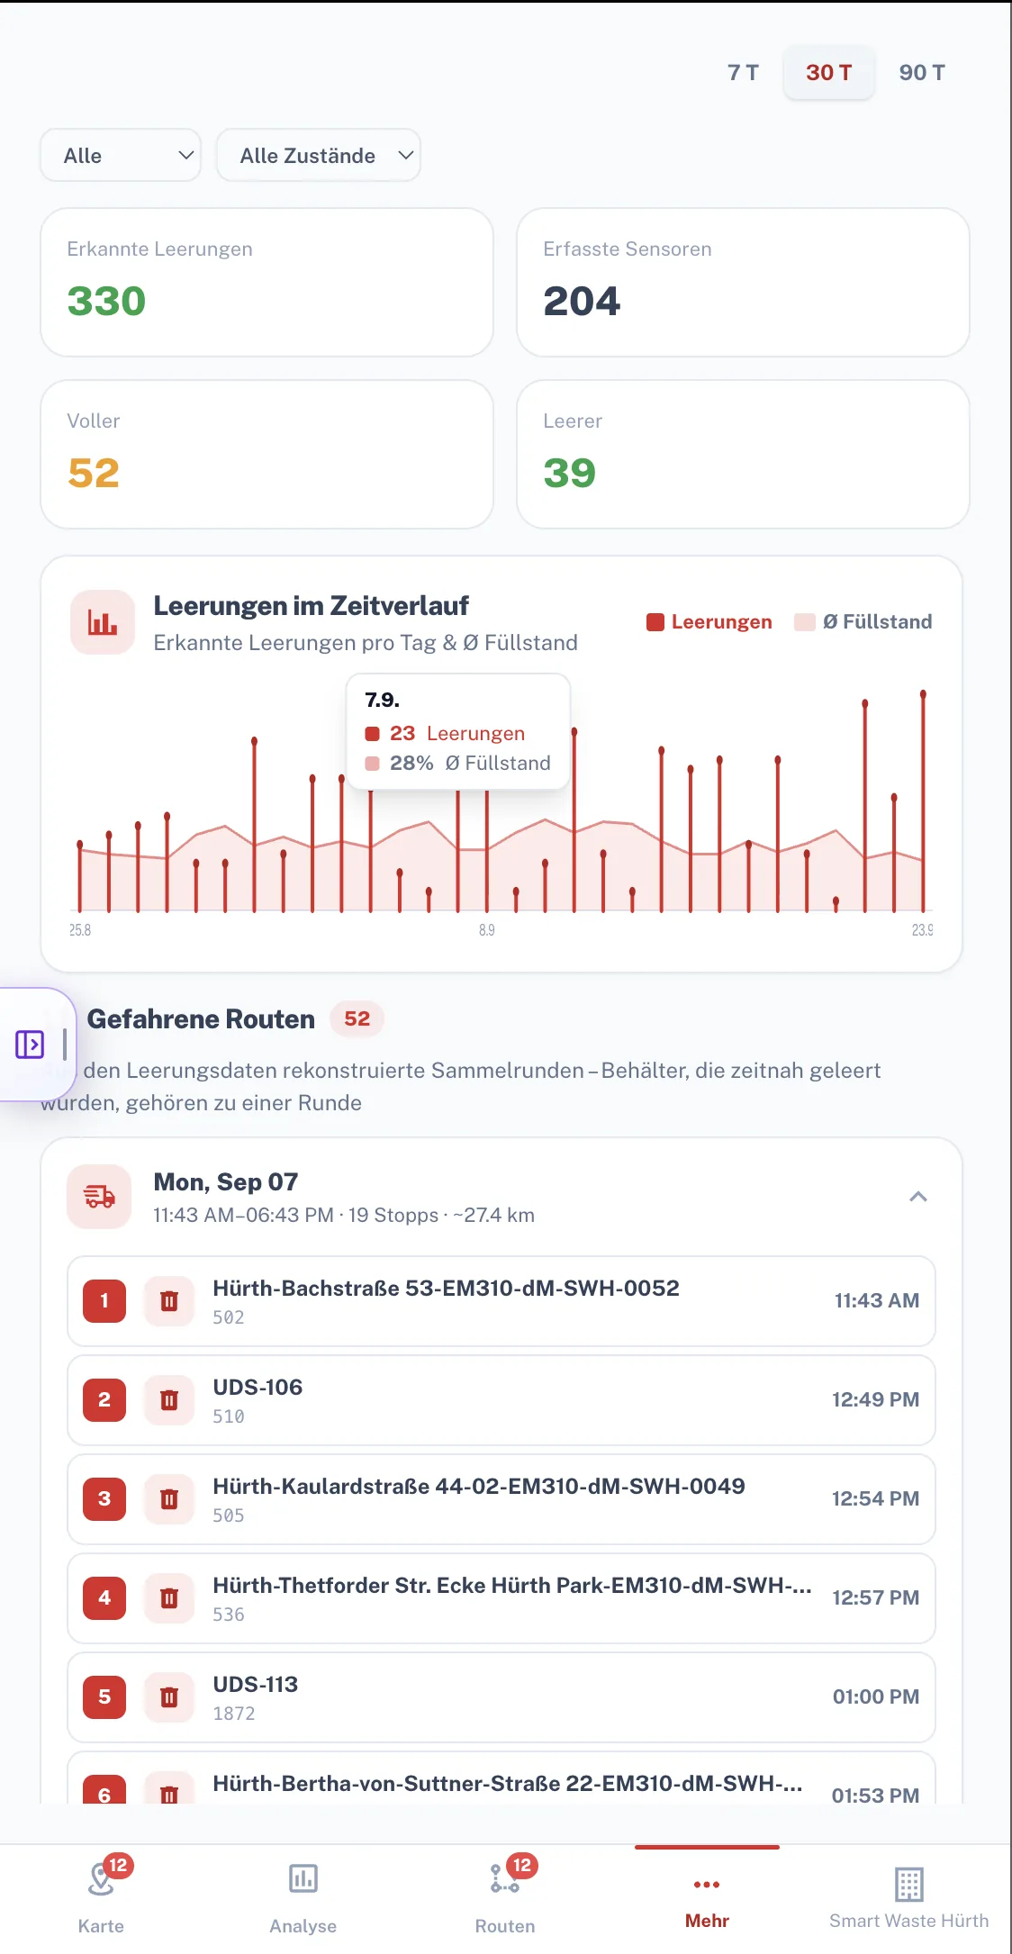Click the 52 badge next to Gefahrene Routen
The image size is (1012, 1954).
[x=357, y=1018]
